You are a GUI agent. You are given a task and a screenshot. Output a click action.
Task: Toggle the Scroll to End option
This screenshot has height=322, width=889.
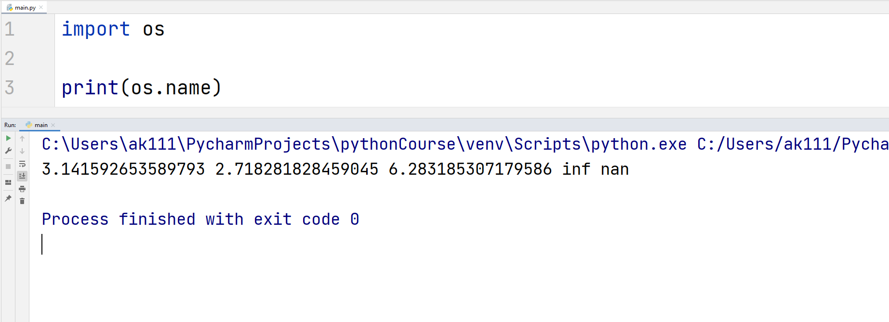22,176
